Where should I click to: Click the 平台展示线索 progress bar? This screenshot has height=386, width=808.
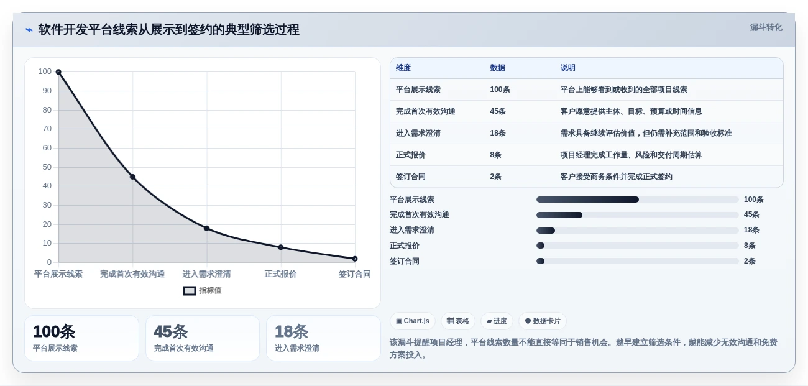(638, 200)
